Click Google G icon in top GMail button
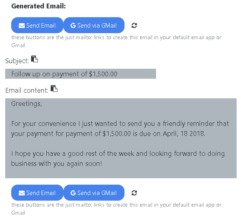This screenshot has height=223, width=241. tap(73, 26)
